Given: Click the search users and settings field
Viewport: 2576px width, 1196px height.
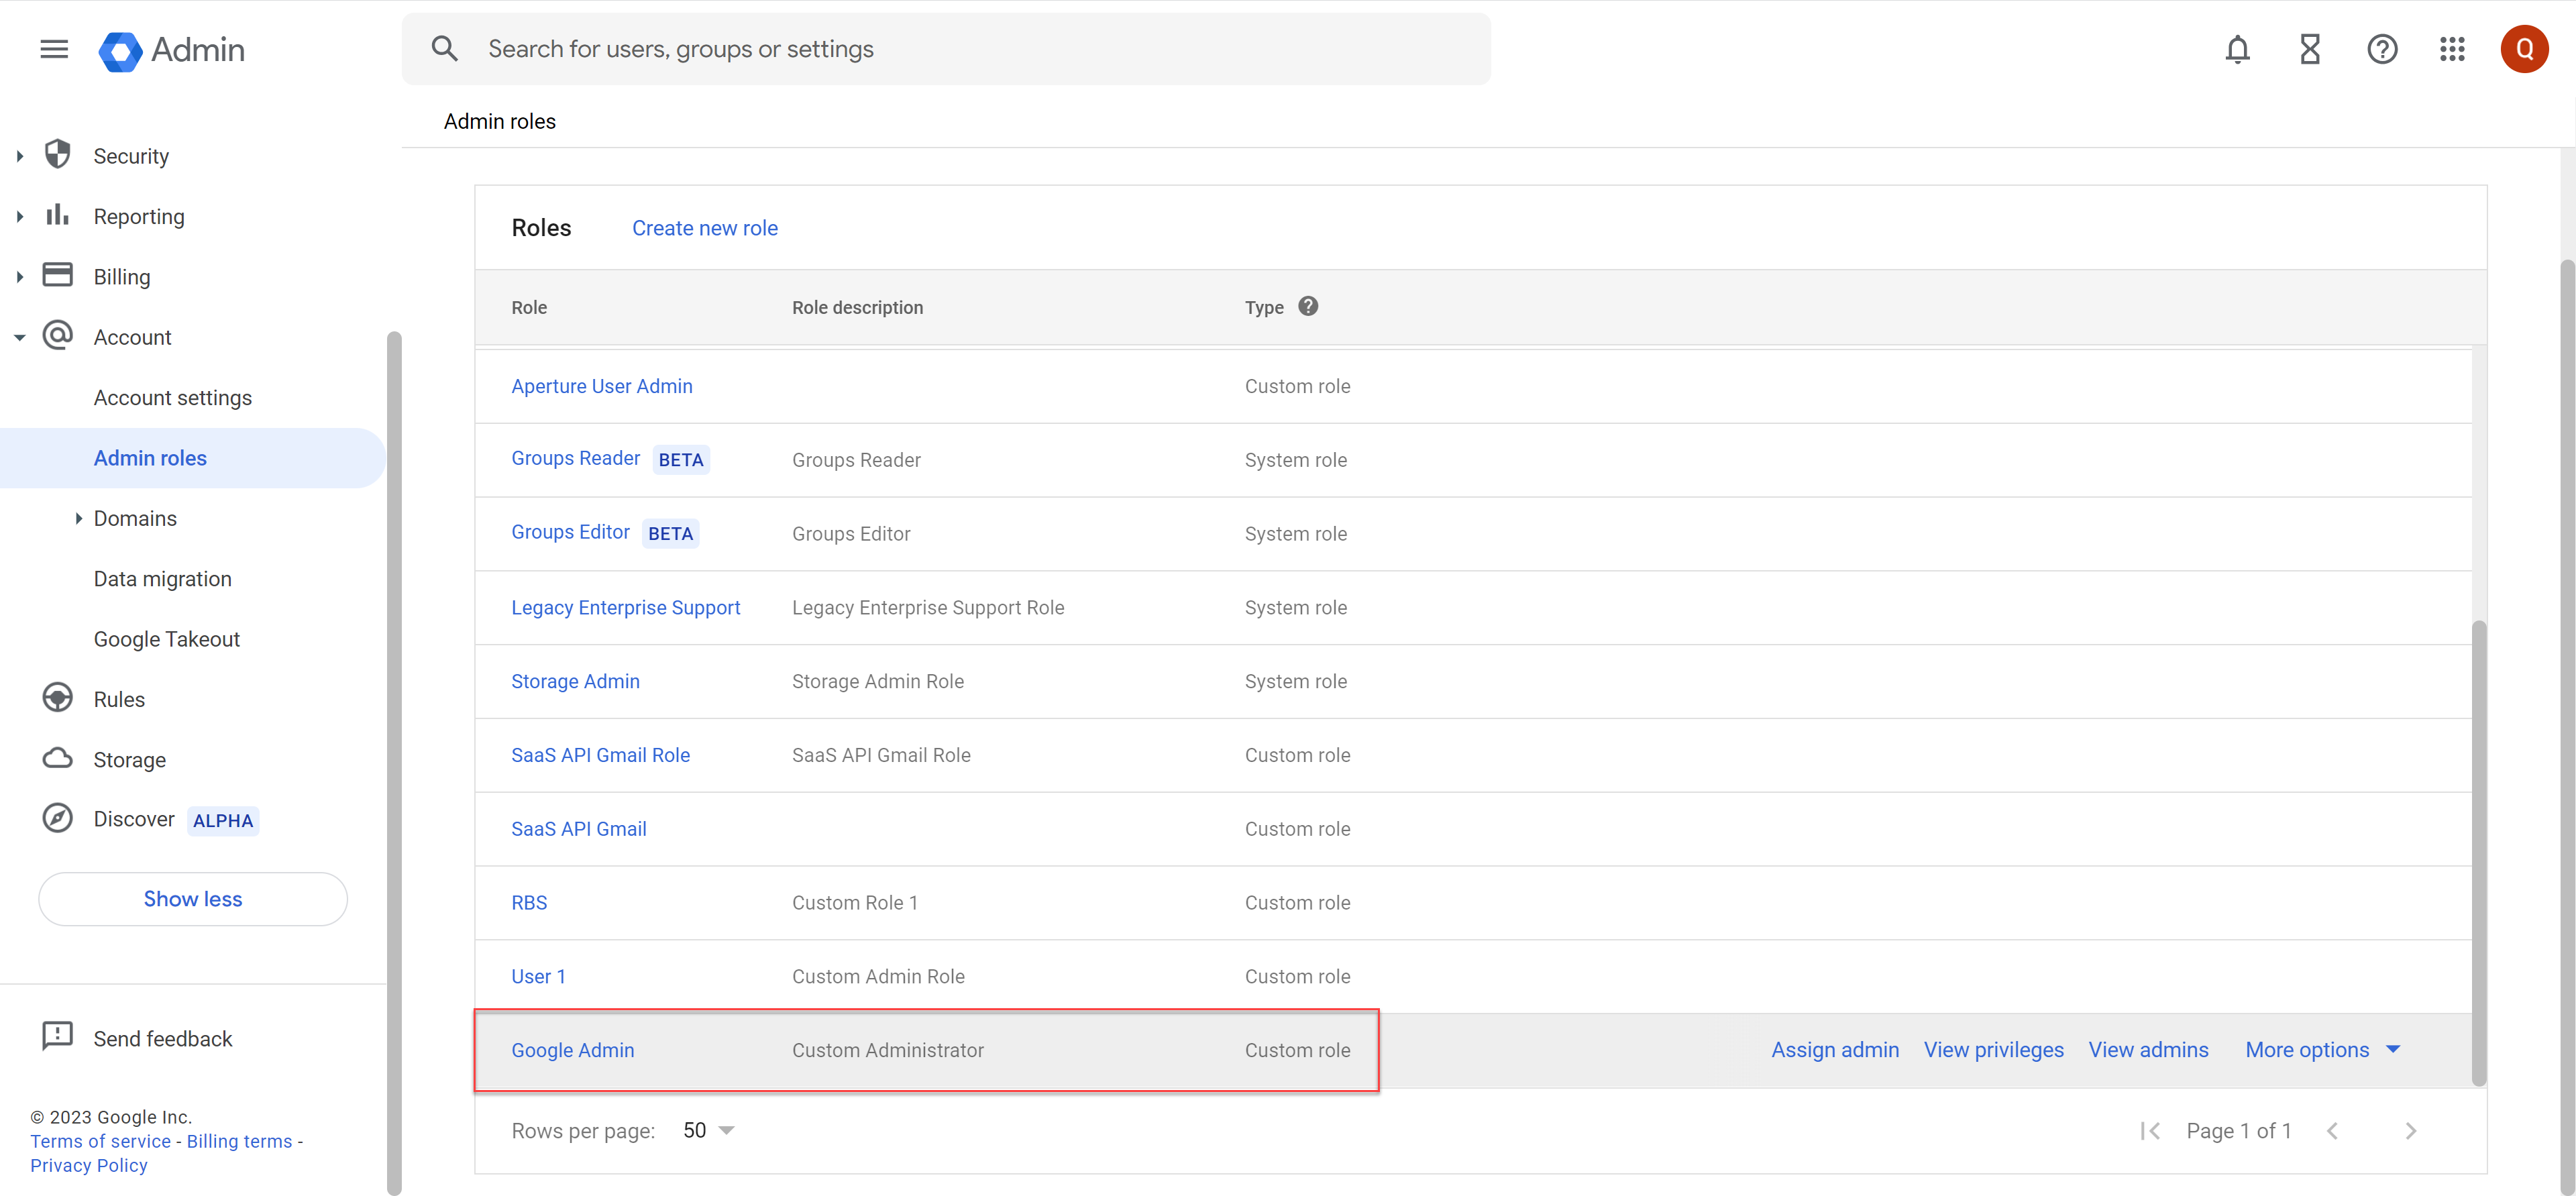Looking at the screenshot, I should click(x=945, y=49).
